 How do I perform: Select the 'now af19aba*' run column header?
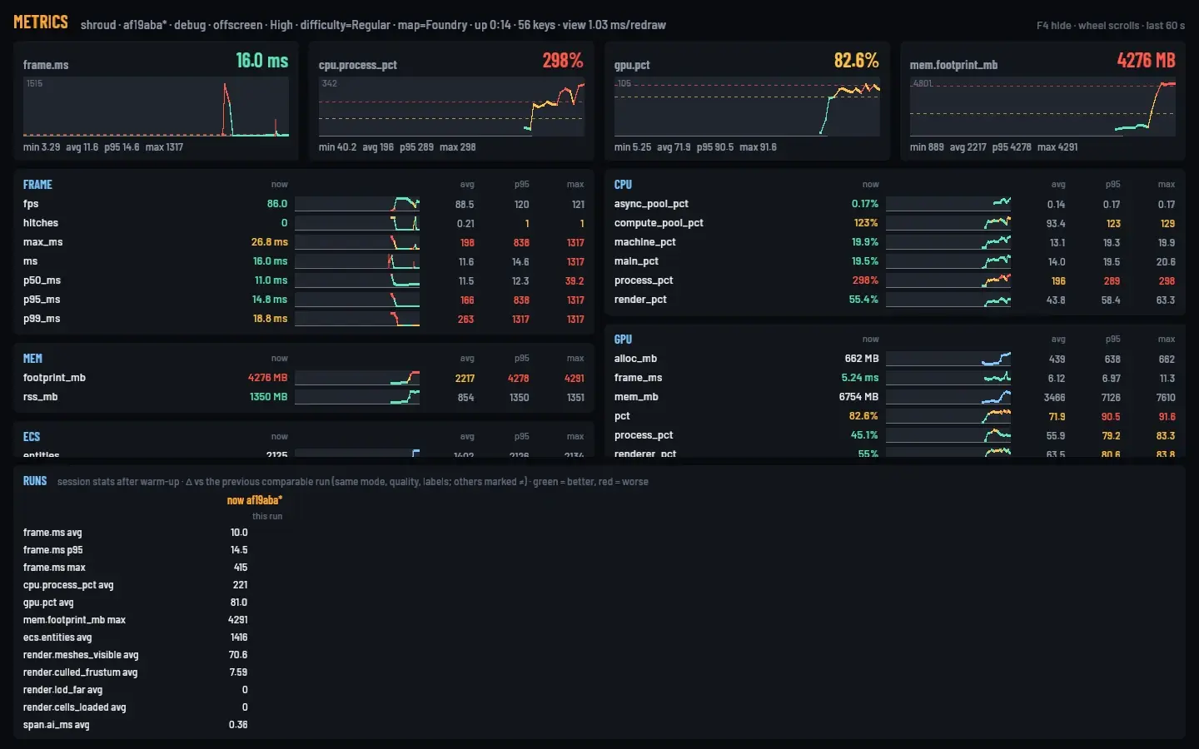(x=255, y=500)
